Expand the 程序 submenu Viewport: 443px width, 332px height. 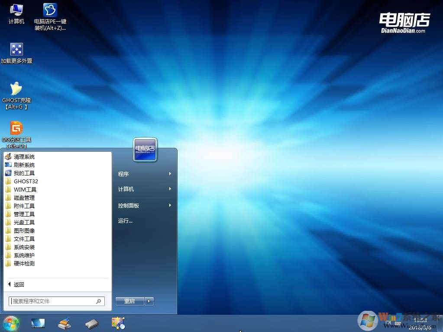[x=145, y=174]
